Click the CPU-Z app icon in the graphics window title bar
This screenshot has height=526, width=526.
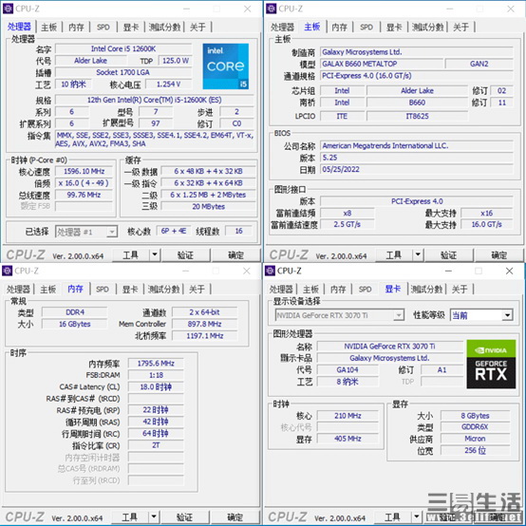270,271
